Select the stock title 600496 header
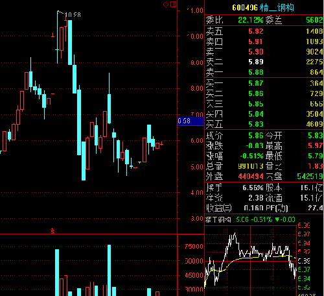 click(x=263, y=8)
